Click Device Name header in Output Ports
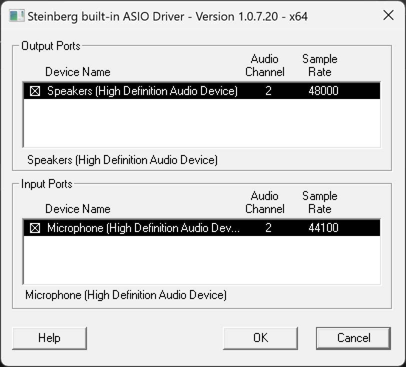The height and width of the screenshot is (367, 406). [77, 72]
